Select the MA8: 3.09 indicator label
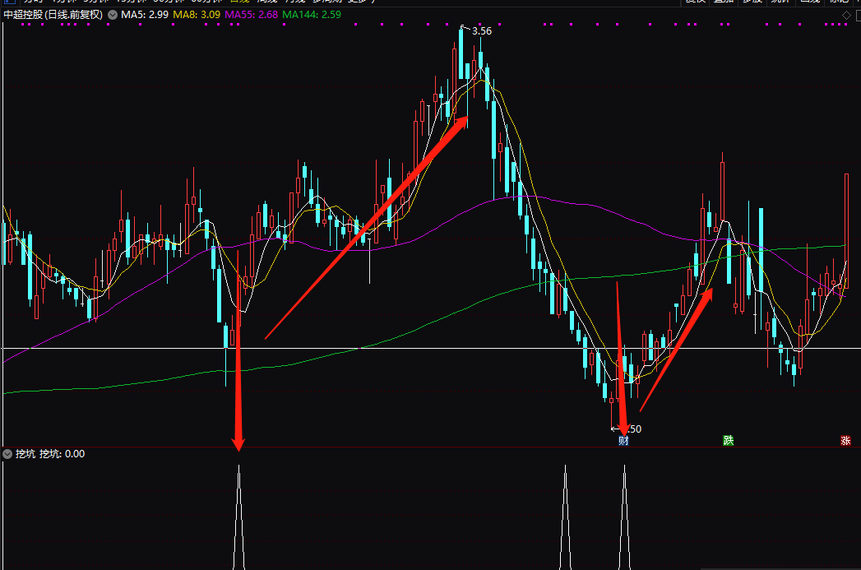Image resolution: width=861 pixels, height=570 pixels. [x=196, y=15]
